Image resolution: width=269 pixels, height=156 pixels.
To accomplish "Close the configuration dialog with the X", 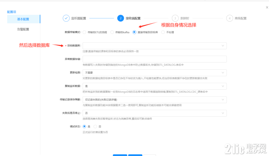I will [267, 8].
